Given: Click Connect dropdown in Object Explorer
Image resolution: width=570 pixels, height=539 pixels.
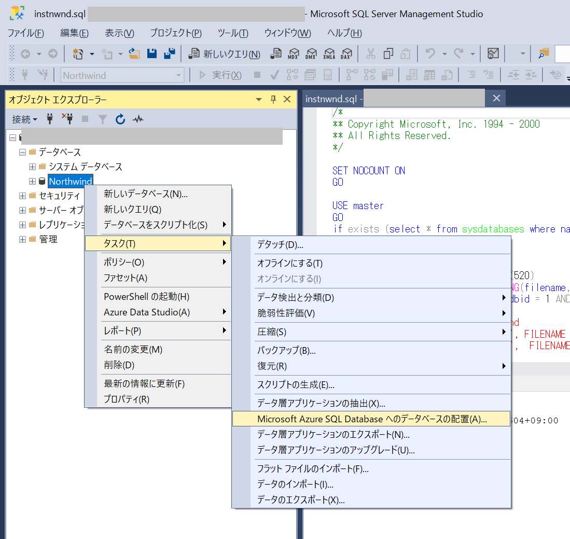Looking at the screenshot, I should (24, 119).
